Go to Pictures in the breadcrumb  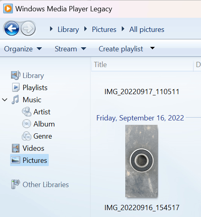point(104,29)
